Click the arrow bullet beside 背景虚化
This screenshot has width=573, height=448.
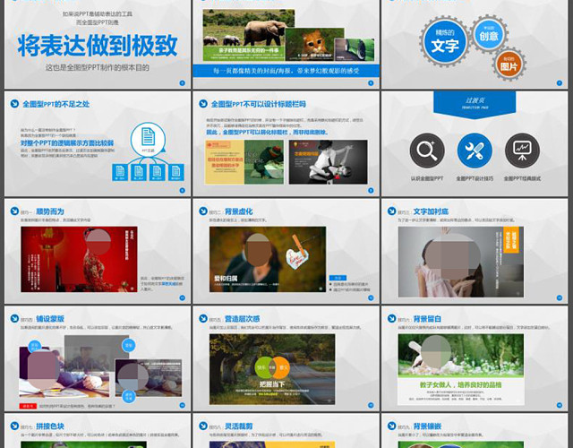(x=203, y=211)
